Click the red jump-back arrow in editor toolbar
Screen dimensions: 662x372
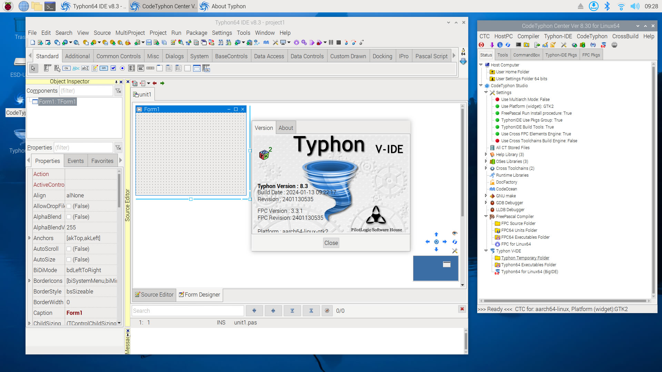154,83
